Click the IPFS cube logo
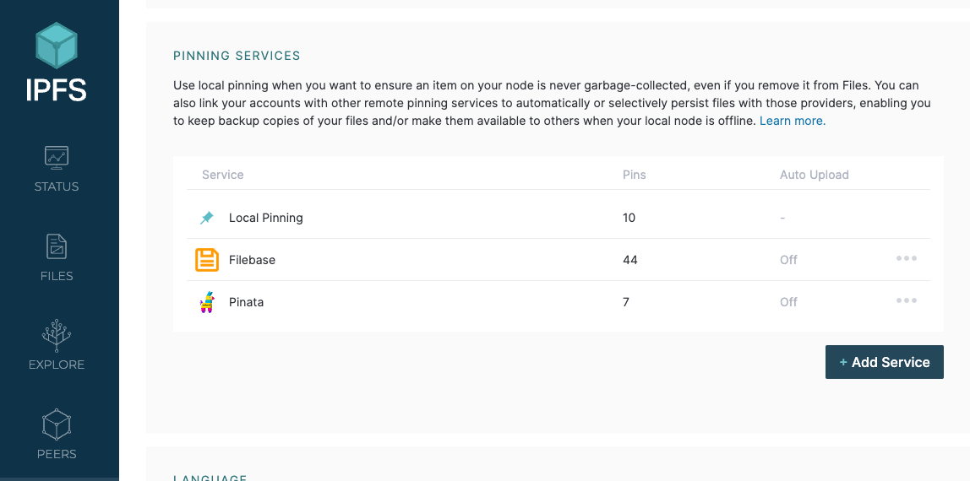Viewport: 970px width, 481px height. (x=57, y=45)
